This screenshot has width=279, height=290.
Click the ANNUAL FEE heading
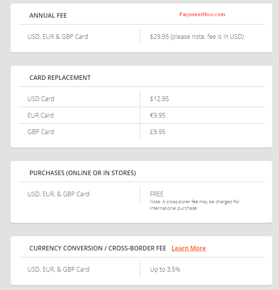48,16
